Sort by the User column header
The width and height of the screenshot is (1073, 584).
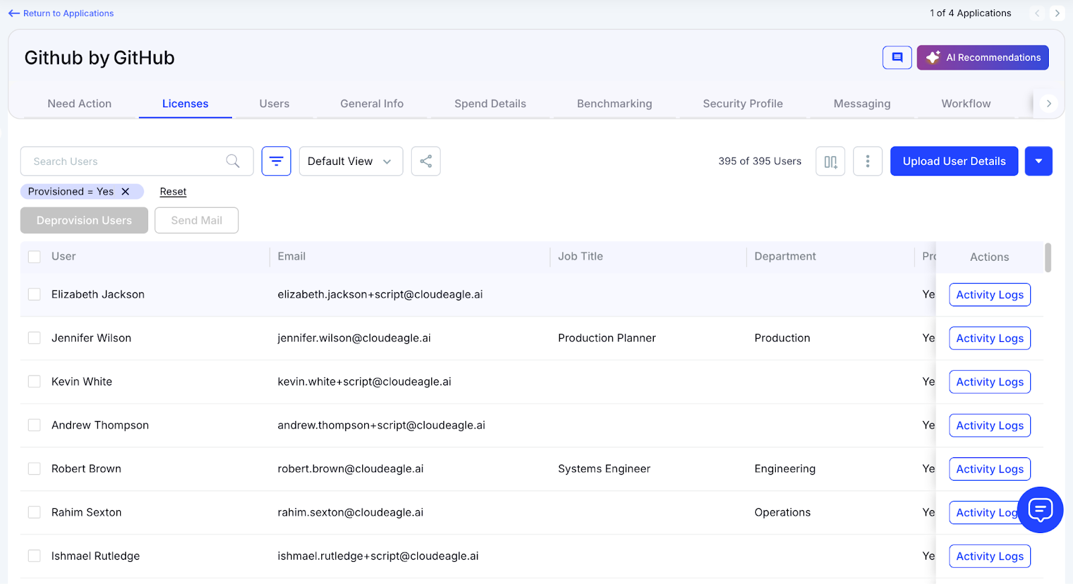click(64, 257)
